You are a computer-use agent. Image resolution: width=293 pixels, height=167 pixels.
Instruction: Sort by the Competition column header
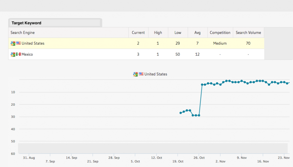click(x=220, y=33)
